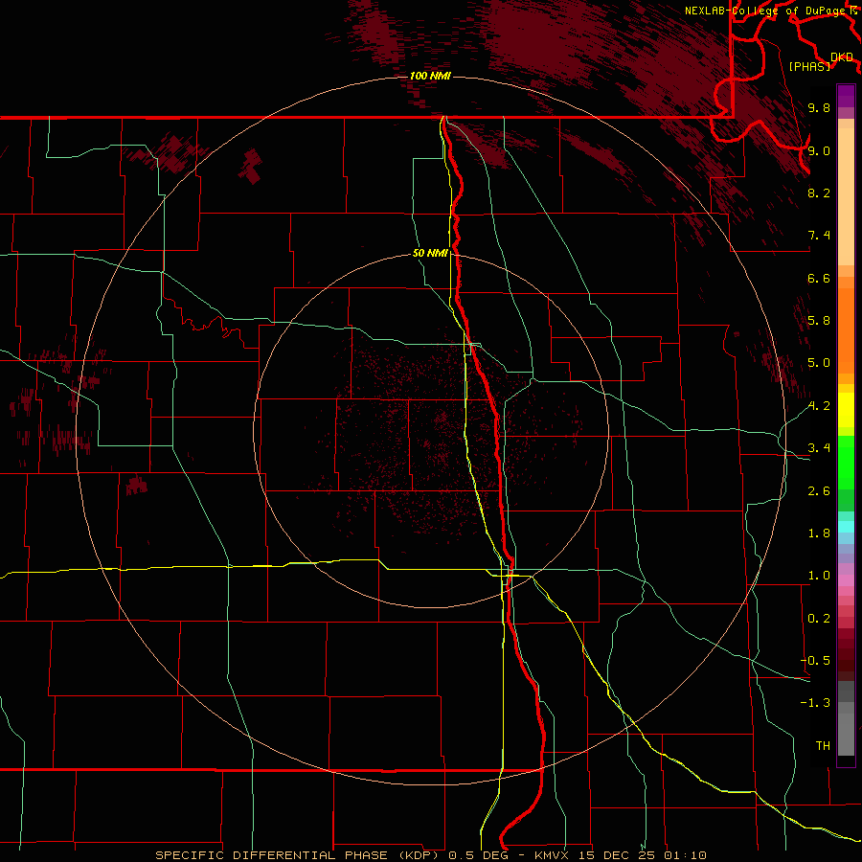Click the -1.3 scale value
The height and width of the screenshot is (862, 862).
815,703
